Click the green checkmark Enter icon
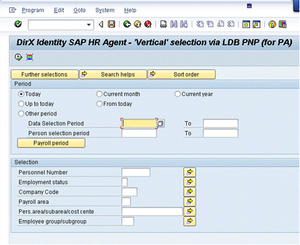The image size is (300, 245). click(x=18, y=24)
